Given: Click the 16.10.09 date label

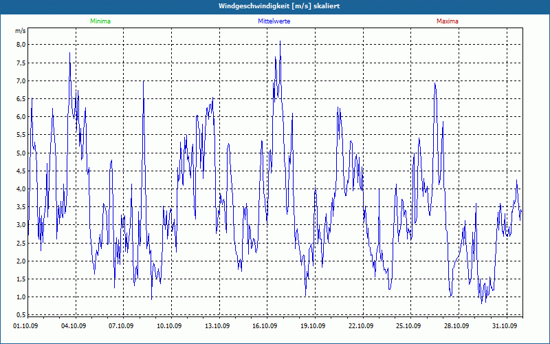Looking at the screenshot, I should click(x=265, y=326).
